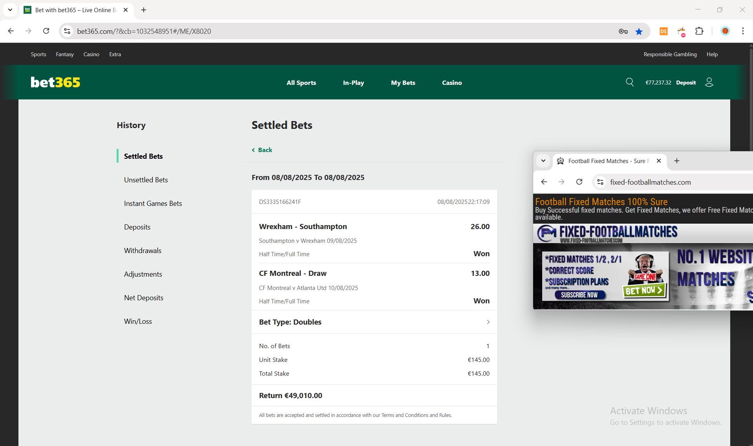Select Withdrawals in History sidebar
Viewport: 753px width, 446px height.
[143, 250]
